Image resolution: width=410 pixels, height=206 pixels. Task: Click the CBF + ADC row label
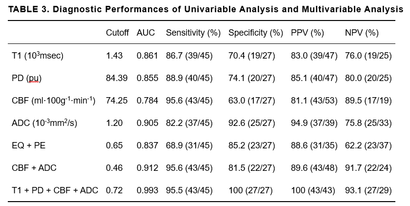tap(34, 168)
